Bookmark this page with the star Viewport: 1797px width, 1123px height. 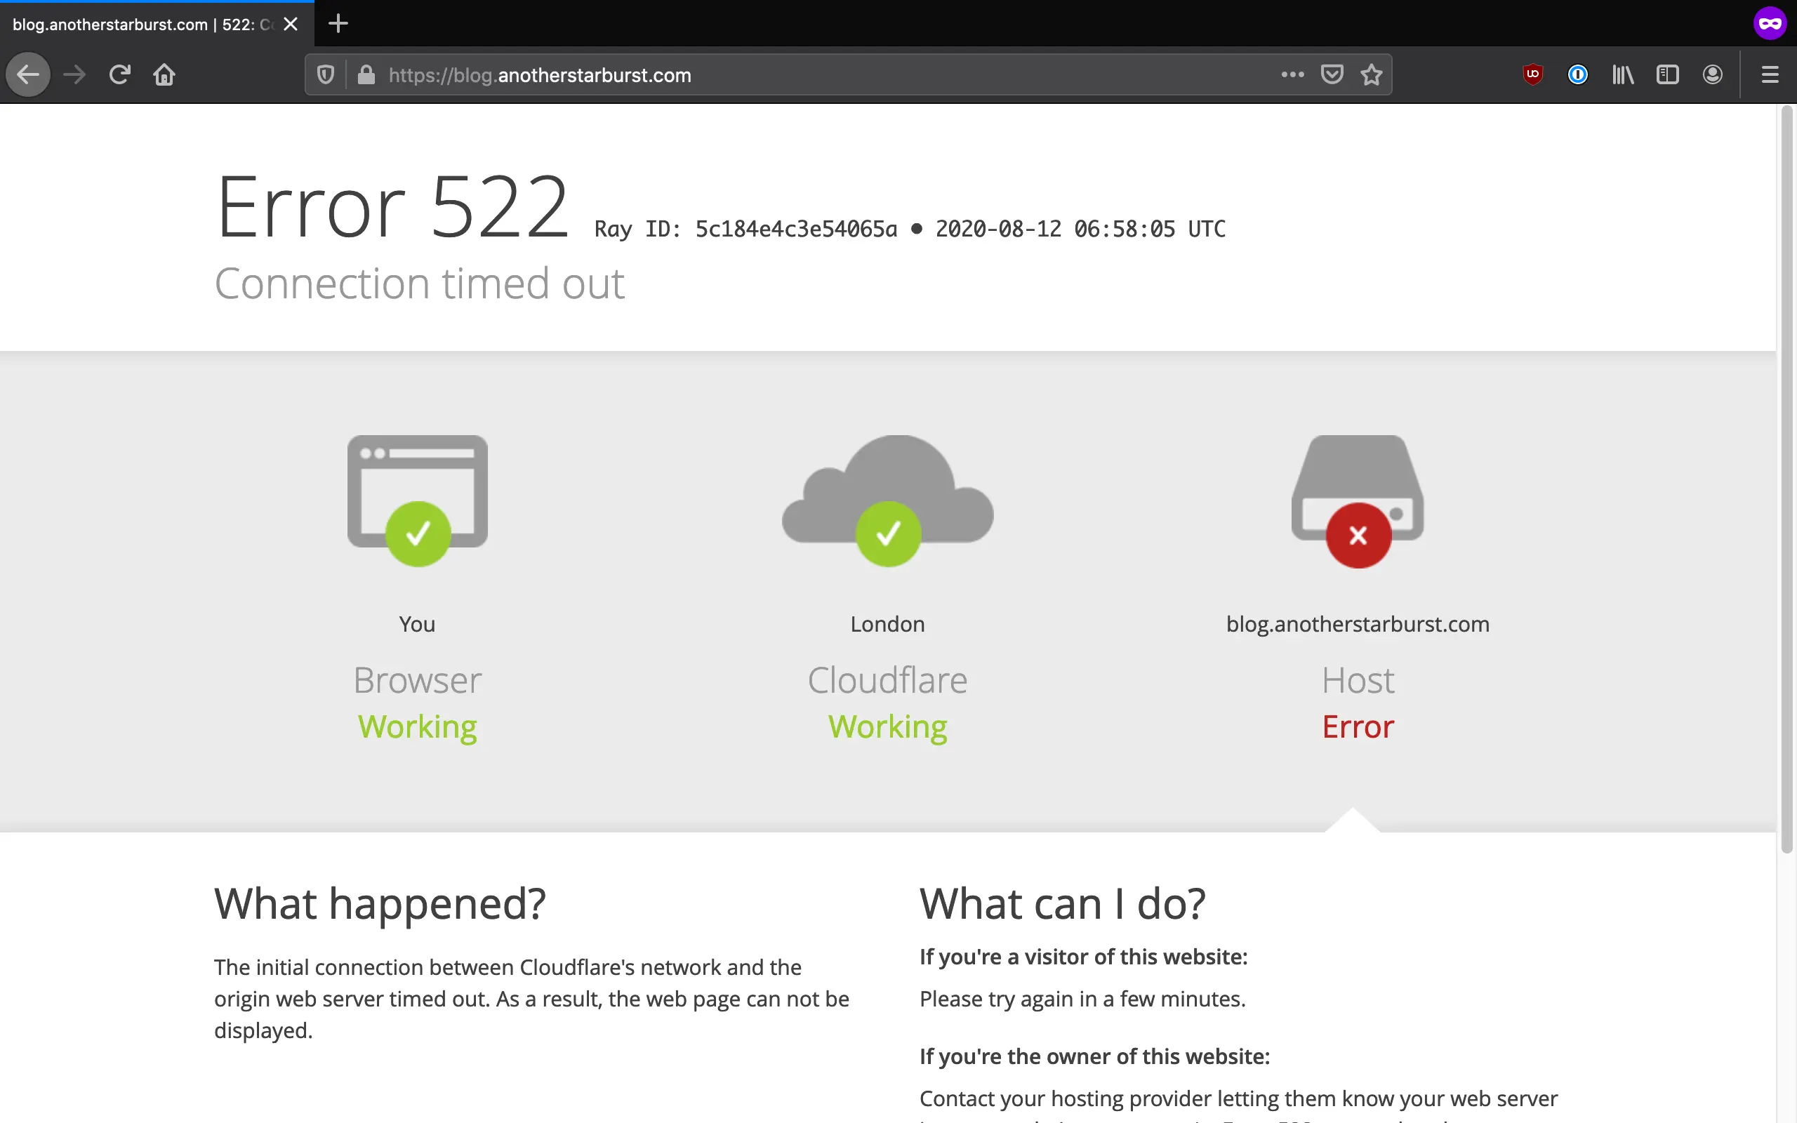tap(1372, 74)
